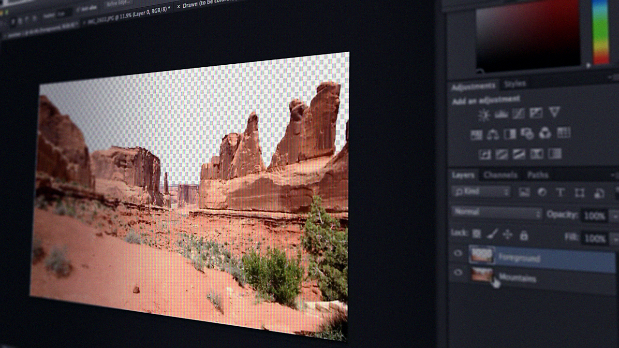Image resolution: width=619 pixels, height=348 pixels.
Task: Click the lock all icon
Action: click(x=524, y=235)
